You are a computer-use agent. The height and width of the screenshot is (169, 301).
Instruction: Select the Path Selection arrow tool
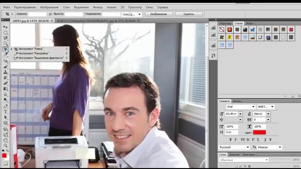[x=5, y=117]
